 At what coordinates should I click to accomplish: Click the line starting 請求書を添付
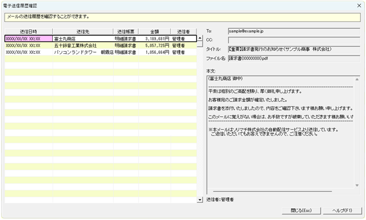pos(280,108)
